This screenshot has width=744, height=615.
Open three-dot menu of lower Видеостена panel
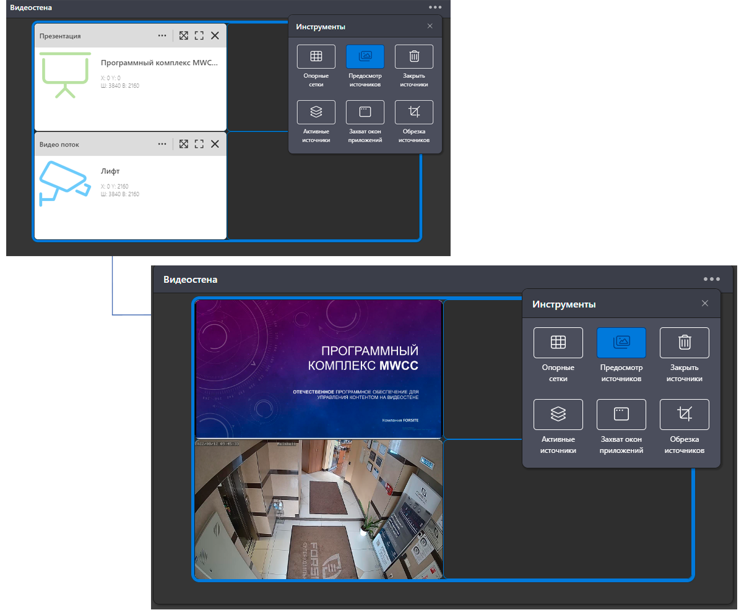tap(712, 279)
